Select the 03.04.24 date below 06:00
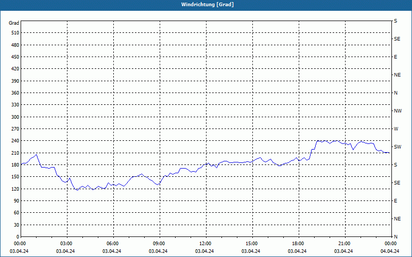 point(112,251)
